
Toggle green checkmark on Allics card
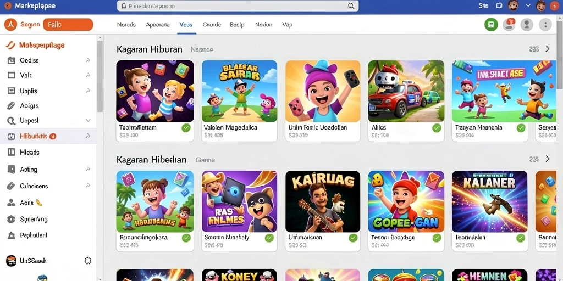437,128
